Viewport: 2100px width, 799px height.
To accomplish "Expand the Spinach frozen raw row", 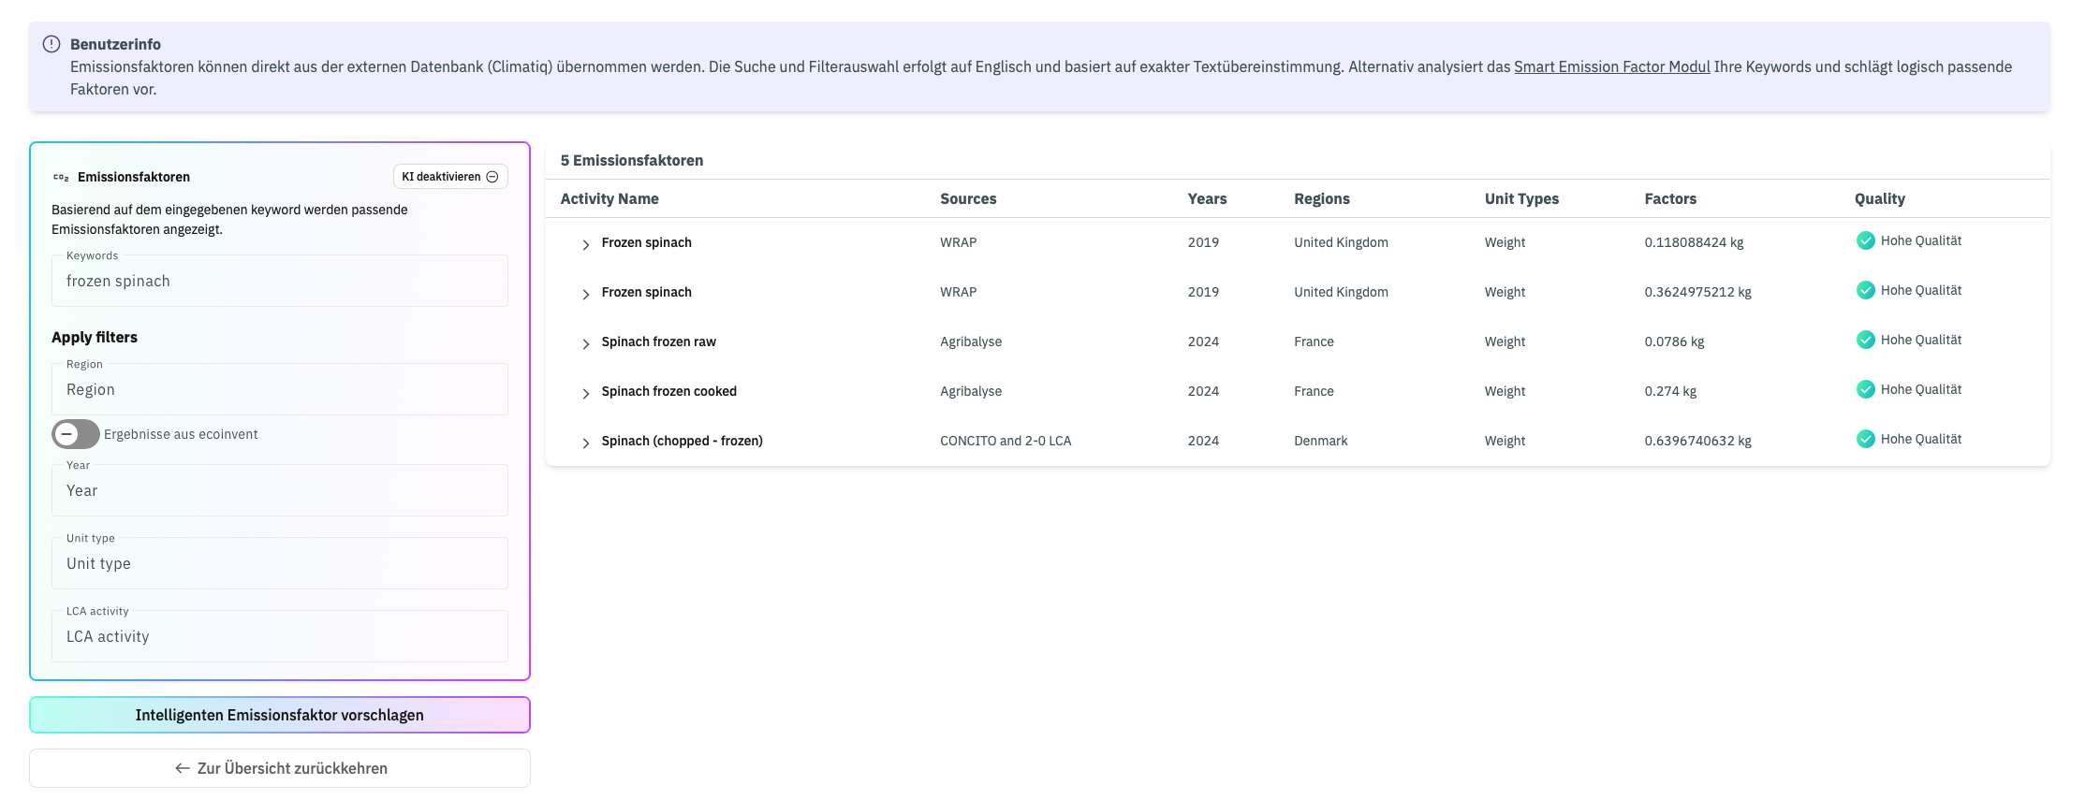I will click(x=586, y=343).
